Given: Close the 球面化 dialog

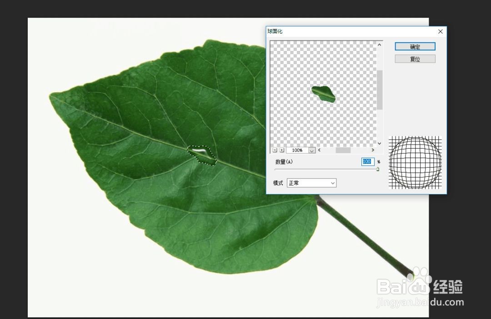Looking at the screenshot, I should click(440, 31).
